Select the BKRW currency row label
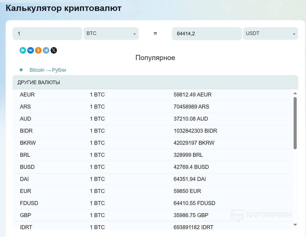 tap(28, 143)
